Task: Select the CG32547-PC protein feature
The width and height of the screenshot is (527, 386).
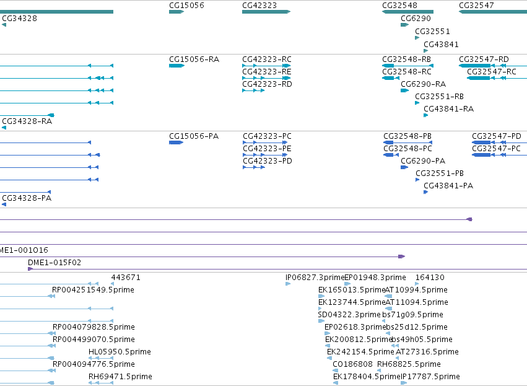Action: point(499,155)
